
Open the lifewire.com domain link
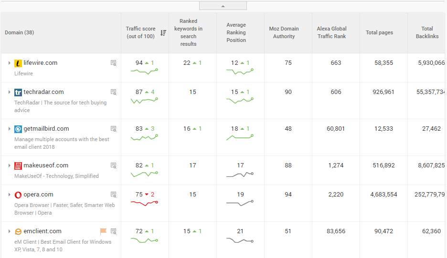click(41, 63)
